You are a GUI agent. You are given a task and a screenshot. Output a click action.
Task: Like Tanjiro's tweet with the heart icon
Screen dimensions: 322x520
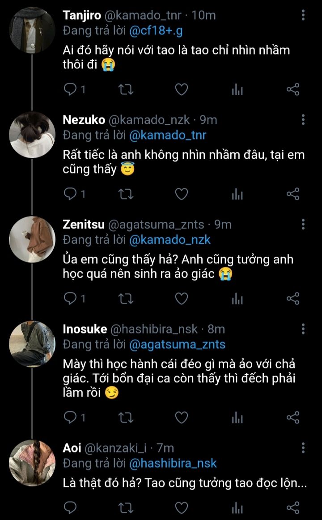[x=181, y=90]
